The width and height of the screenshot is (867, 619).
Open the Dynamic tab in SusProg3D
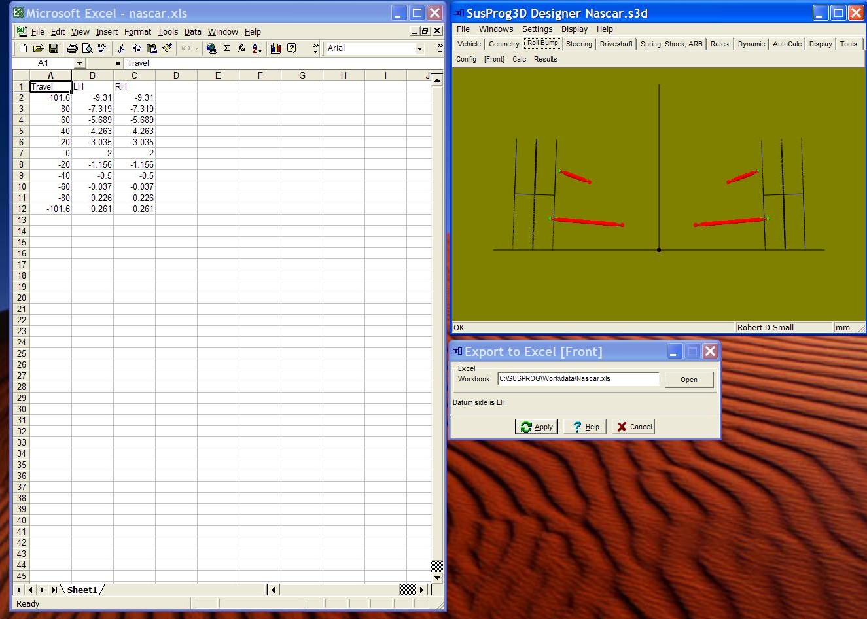point(751,44)
